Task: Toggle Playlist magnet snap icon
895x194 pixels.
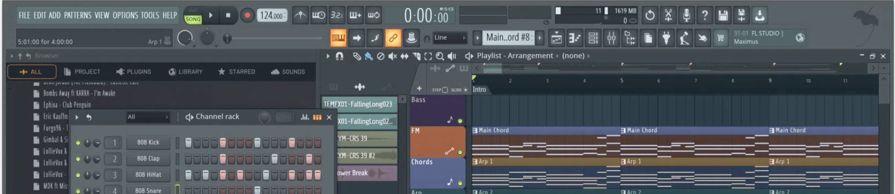Action: [339, 56]
